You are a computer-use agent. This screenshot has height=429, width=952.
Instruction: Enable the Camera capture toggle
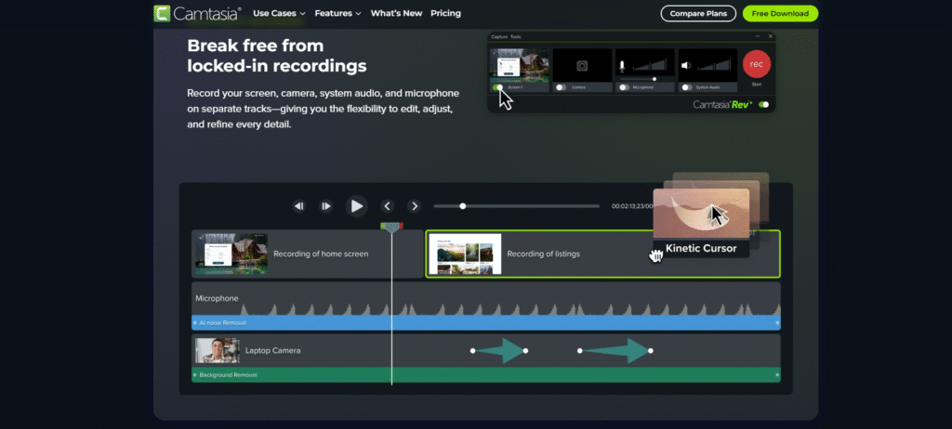[x=561, y=87]
